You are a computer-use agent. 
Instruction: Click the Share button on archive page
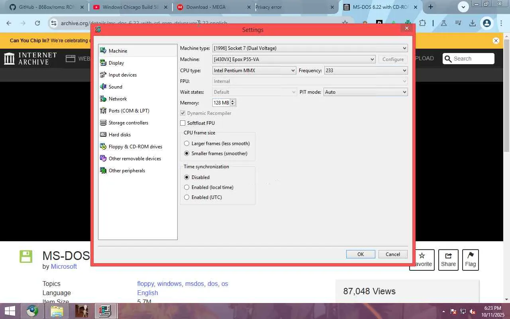pos(448,260)
